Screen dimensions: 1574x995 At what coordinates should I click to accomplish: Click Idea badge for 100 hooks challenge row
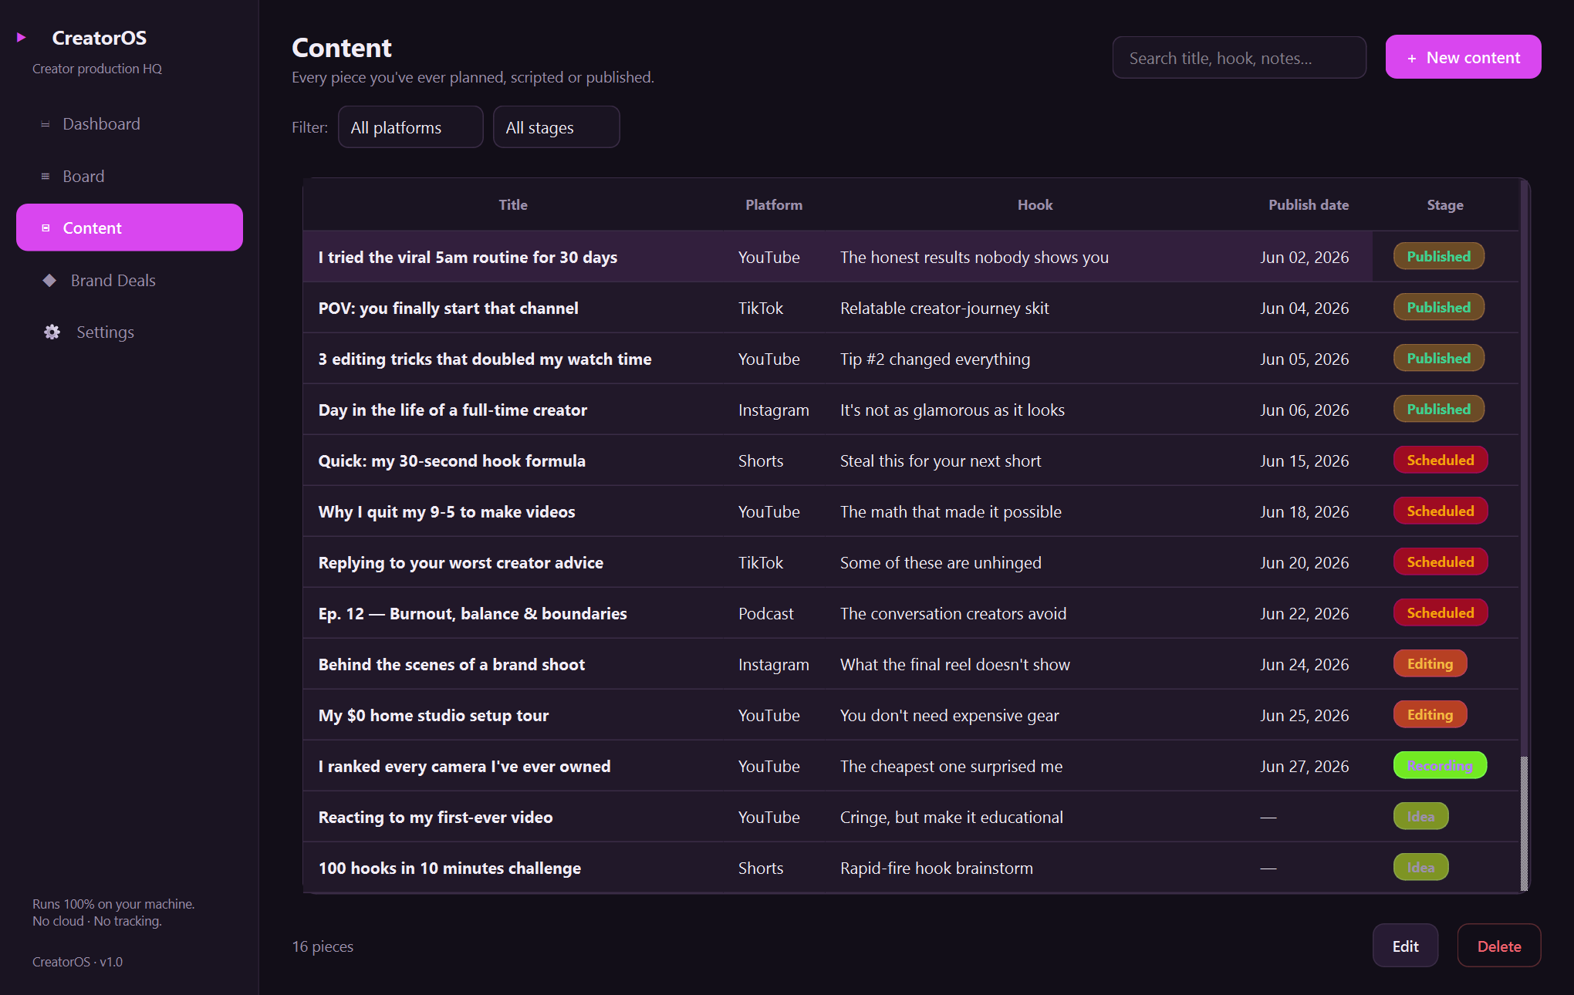tap(1420, 867)
